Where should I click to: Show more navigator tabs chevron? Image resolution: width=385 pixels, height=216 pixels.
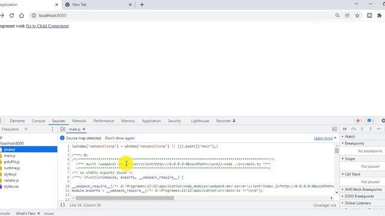[x=26, y=129]
